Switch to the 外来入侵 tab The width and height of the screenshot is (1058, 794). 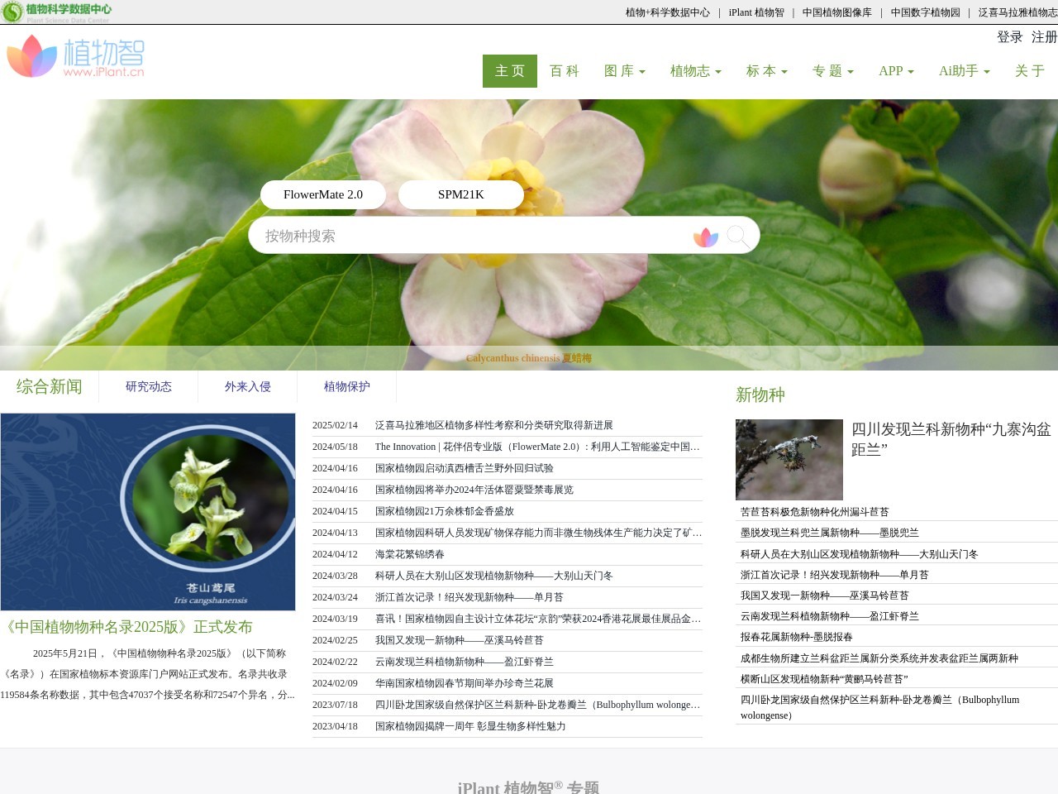247,386
